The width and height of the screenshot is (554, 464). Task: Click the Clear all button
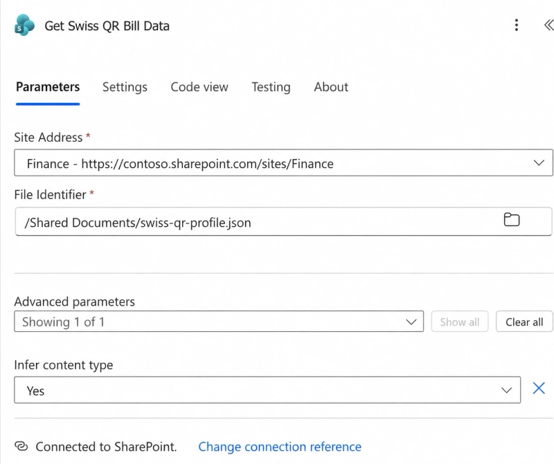pos(524,322)
